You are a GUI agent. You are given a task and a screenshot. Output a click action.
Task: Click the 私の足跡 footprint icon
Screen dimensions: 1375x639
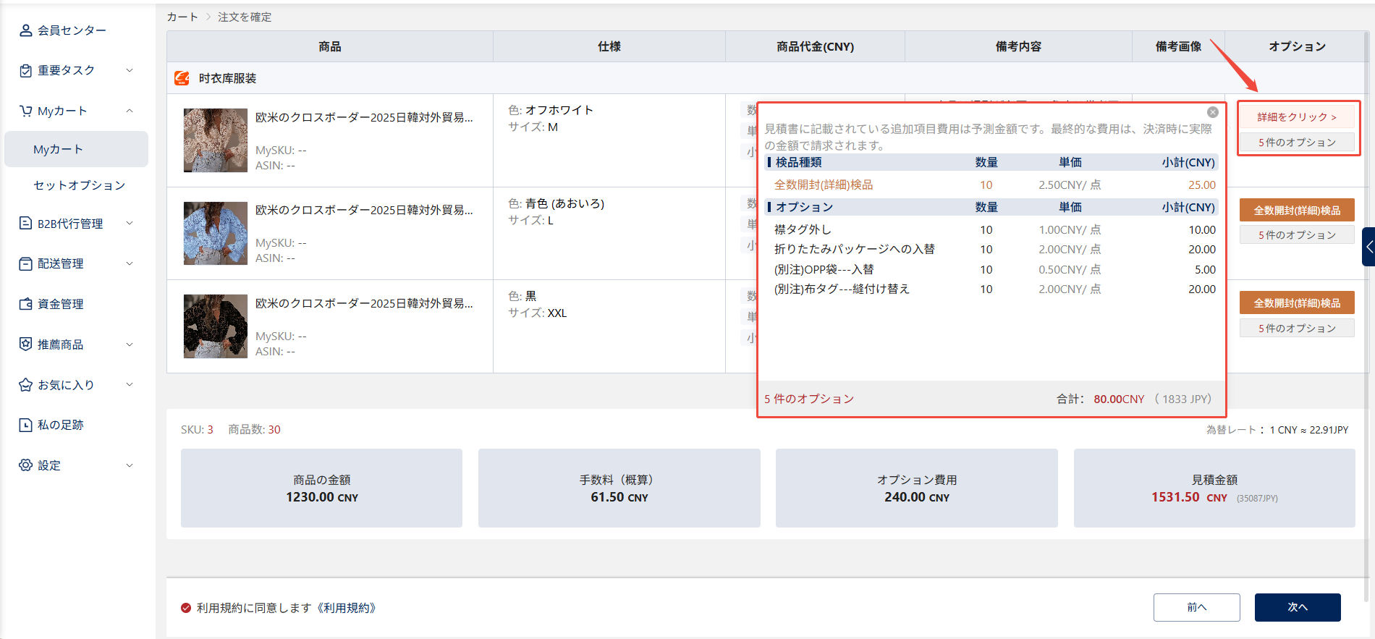(x=26, y=425)
